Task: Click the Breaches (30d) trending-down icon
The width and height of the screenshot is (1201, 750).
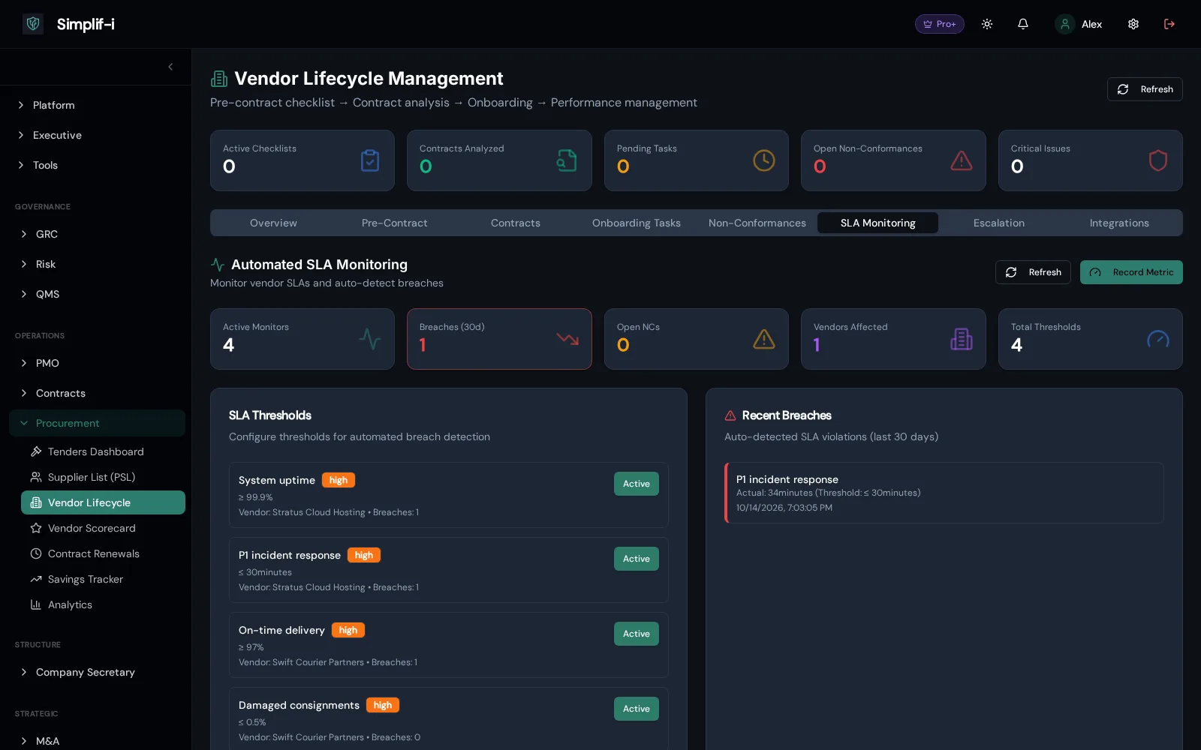Action: point(567,339)
